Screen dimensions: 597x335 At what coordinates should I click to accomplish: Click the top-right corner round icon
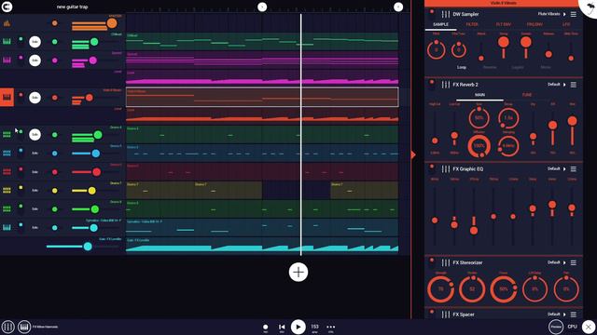coord(589,7)
